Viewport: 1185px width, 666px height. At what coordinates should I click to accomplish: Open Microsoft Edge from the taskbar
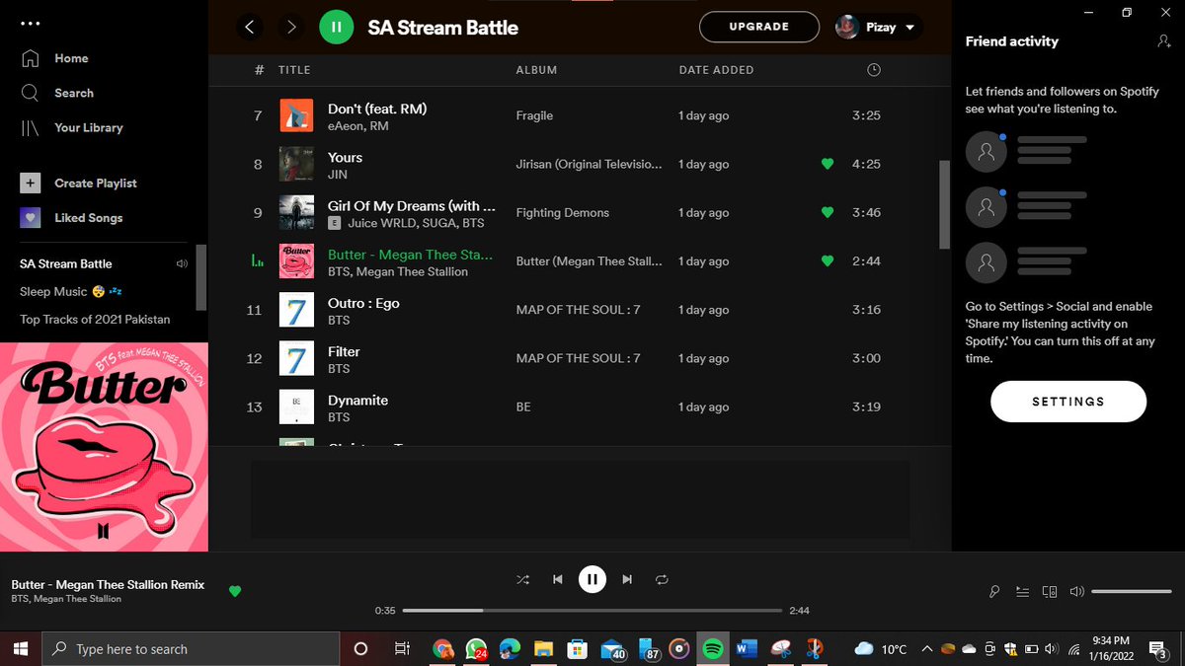click(510, 648)
